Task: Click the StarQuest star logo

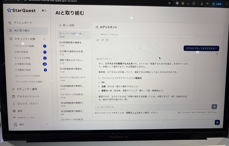Action: click(9, 10)
